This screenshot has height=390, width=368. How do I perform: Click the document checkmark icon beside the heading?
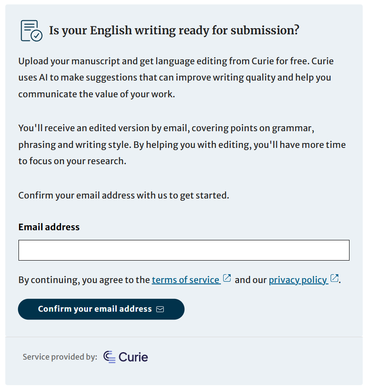[31, 31]
